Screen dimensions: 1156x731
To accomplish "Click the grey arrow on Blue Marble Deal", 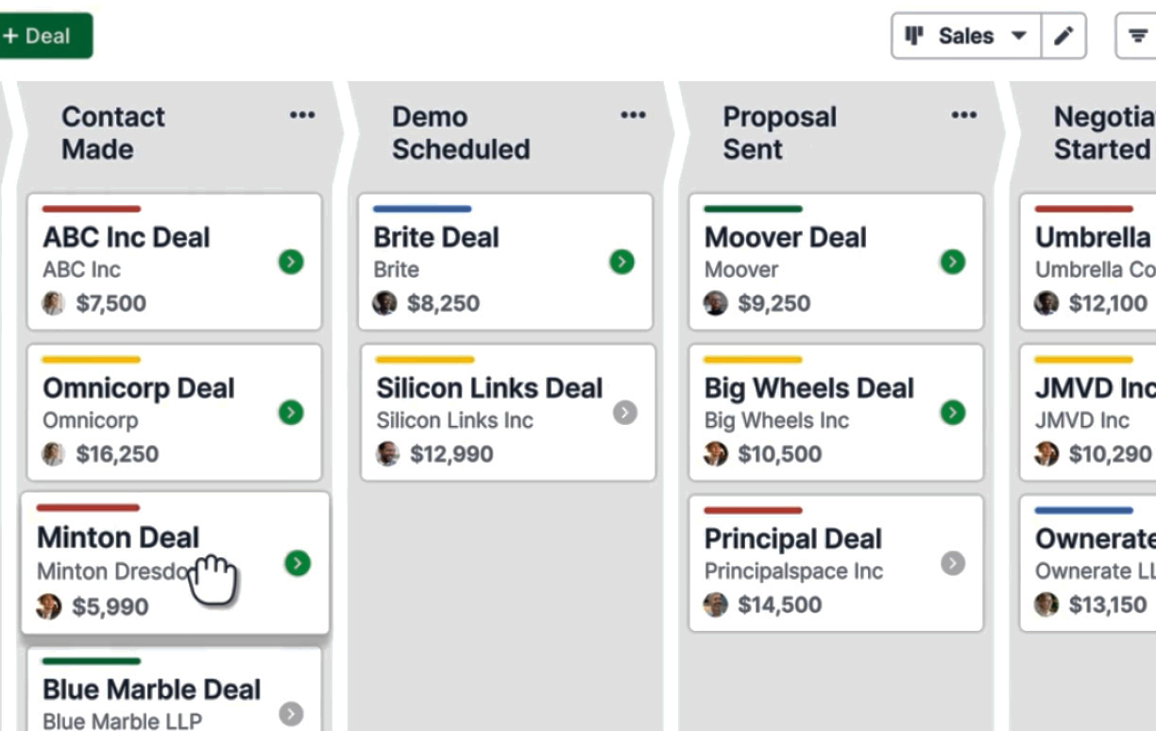I will click(x=291, y=713).
